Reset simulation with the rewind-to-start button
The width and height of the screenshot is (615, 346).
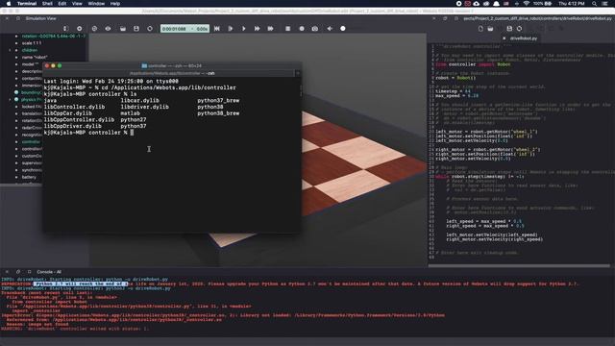pyautogui.click(x=217, y=29)
